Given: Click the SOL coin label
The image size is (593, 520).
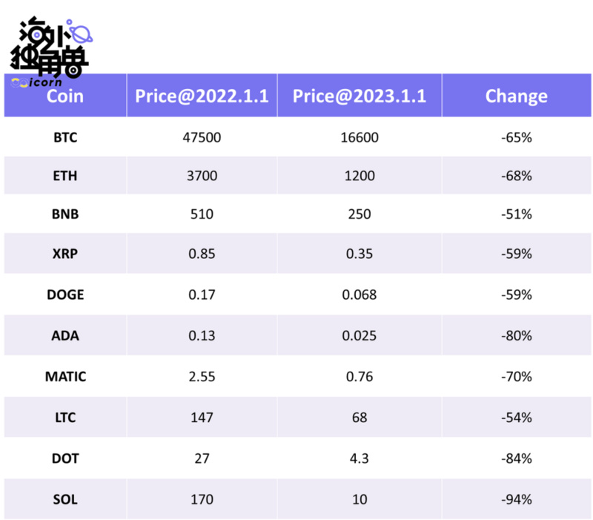Looking at the screenshot, I should (x=65, y=499).
